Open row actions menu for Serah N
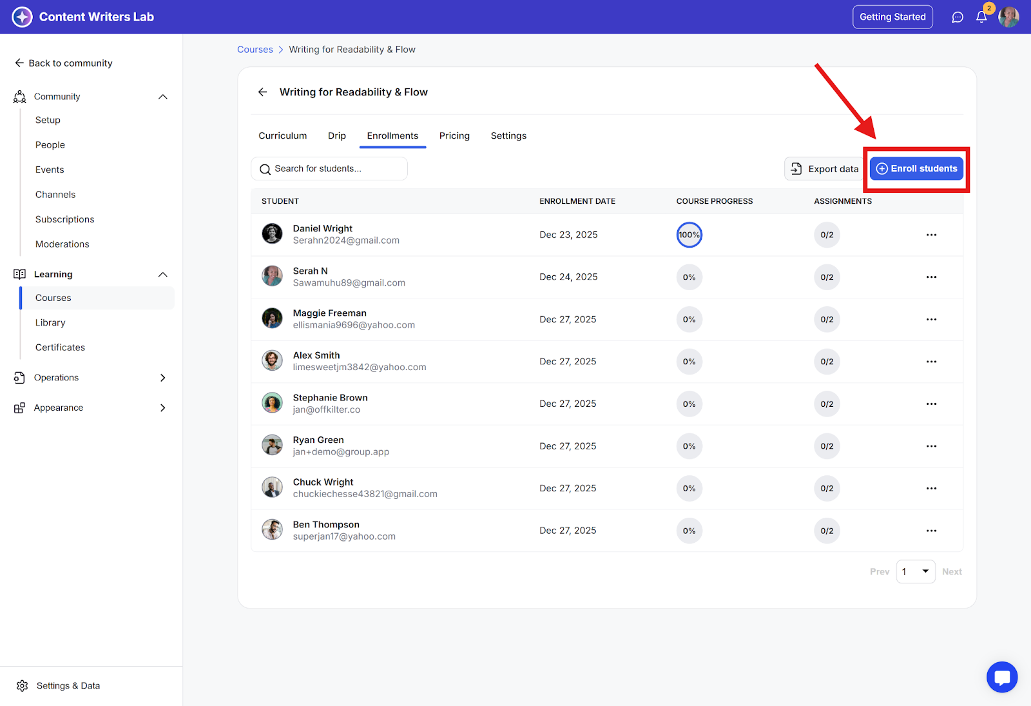1031x706 pixels. coord(932,277)
